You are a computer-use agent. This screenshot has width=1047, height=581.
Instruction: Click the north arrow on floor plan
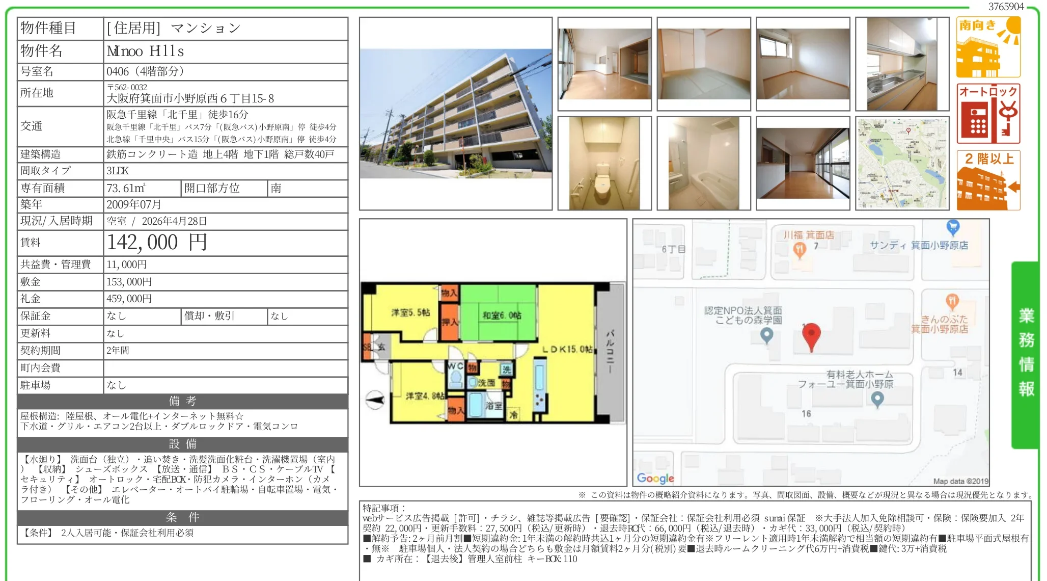point(375,400)
